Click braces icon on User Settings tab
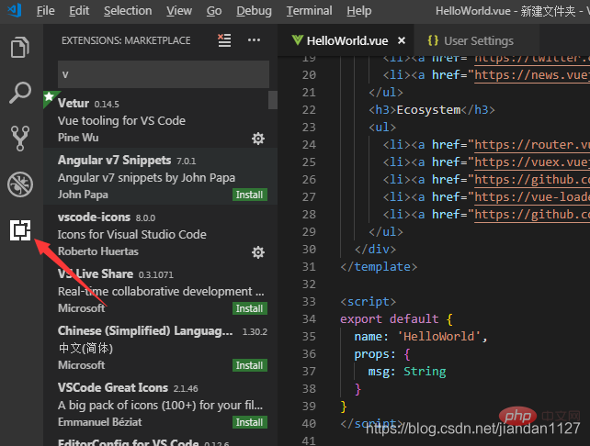 (x=433, y=40)
